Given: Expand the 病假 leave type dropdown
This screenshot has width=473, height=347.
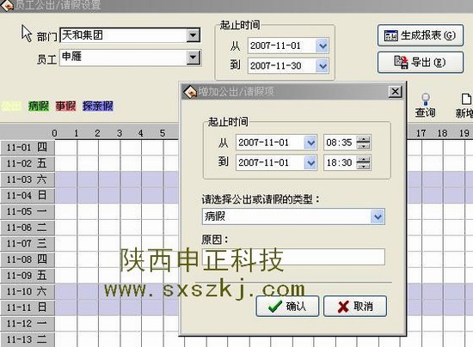Looking at the screenshot, I should tap(378, 216).
